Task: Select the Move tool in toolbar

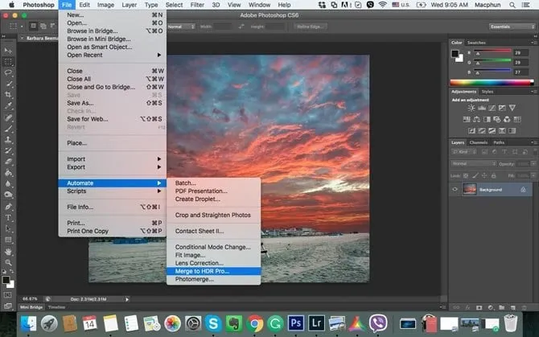Action: 9,49
